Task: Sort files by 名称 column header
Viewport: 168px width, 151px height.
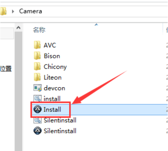Action: coord(39,30)
